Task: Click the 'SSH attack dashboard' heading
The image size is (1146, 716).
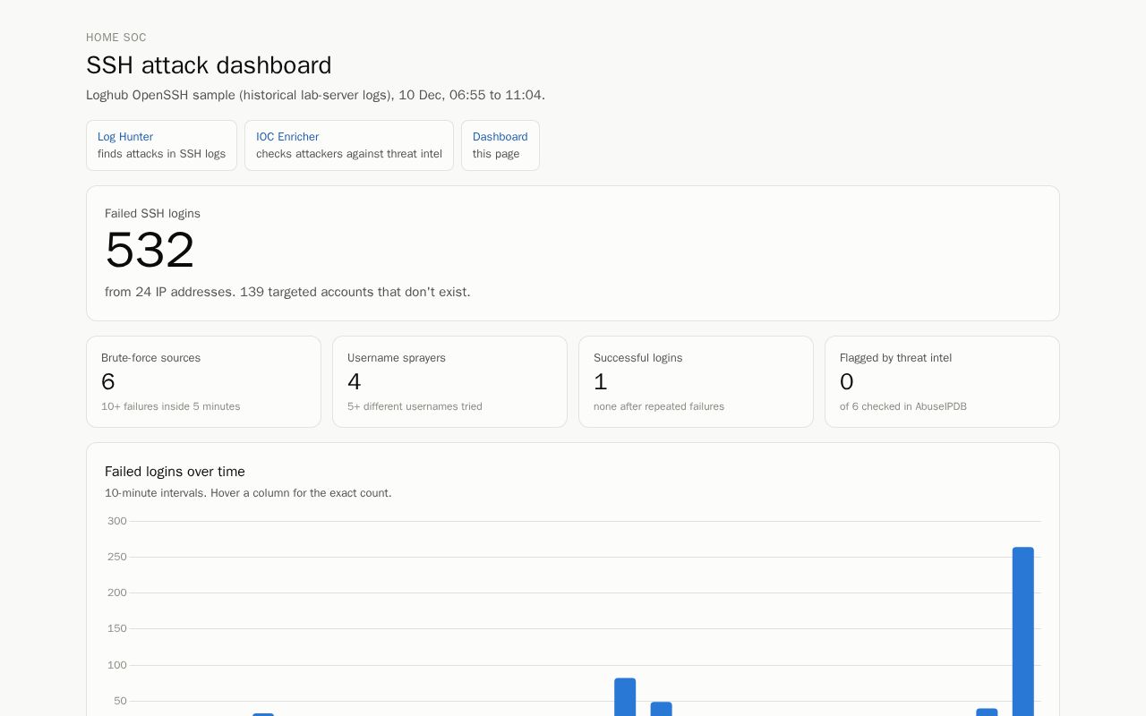Action: click(209, 65)
